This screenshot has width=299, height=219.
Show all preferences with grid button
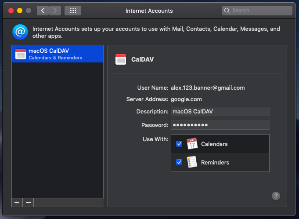click(73, 11)
